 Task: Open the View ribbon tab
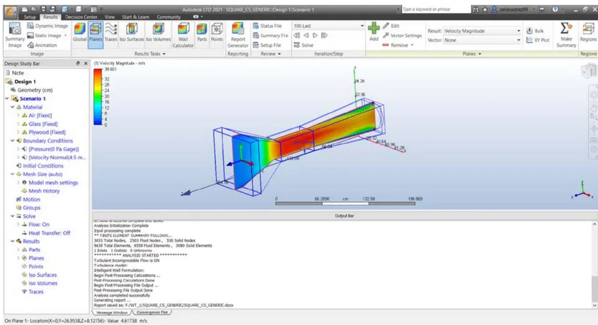[x=110, y=17]
